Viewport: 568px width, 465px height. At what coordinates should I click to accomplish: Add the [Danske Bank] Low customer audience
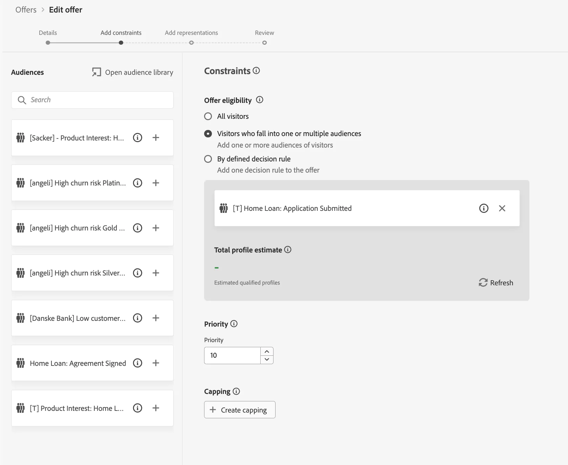(x=156, y=318)
